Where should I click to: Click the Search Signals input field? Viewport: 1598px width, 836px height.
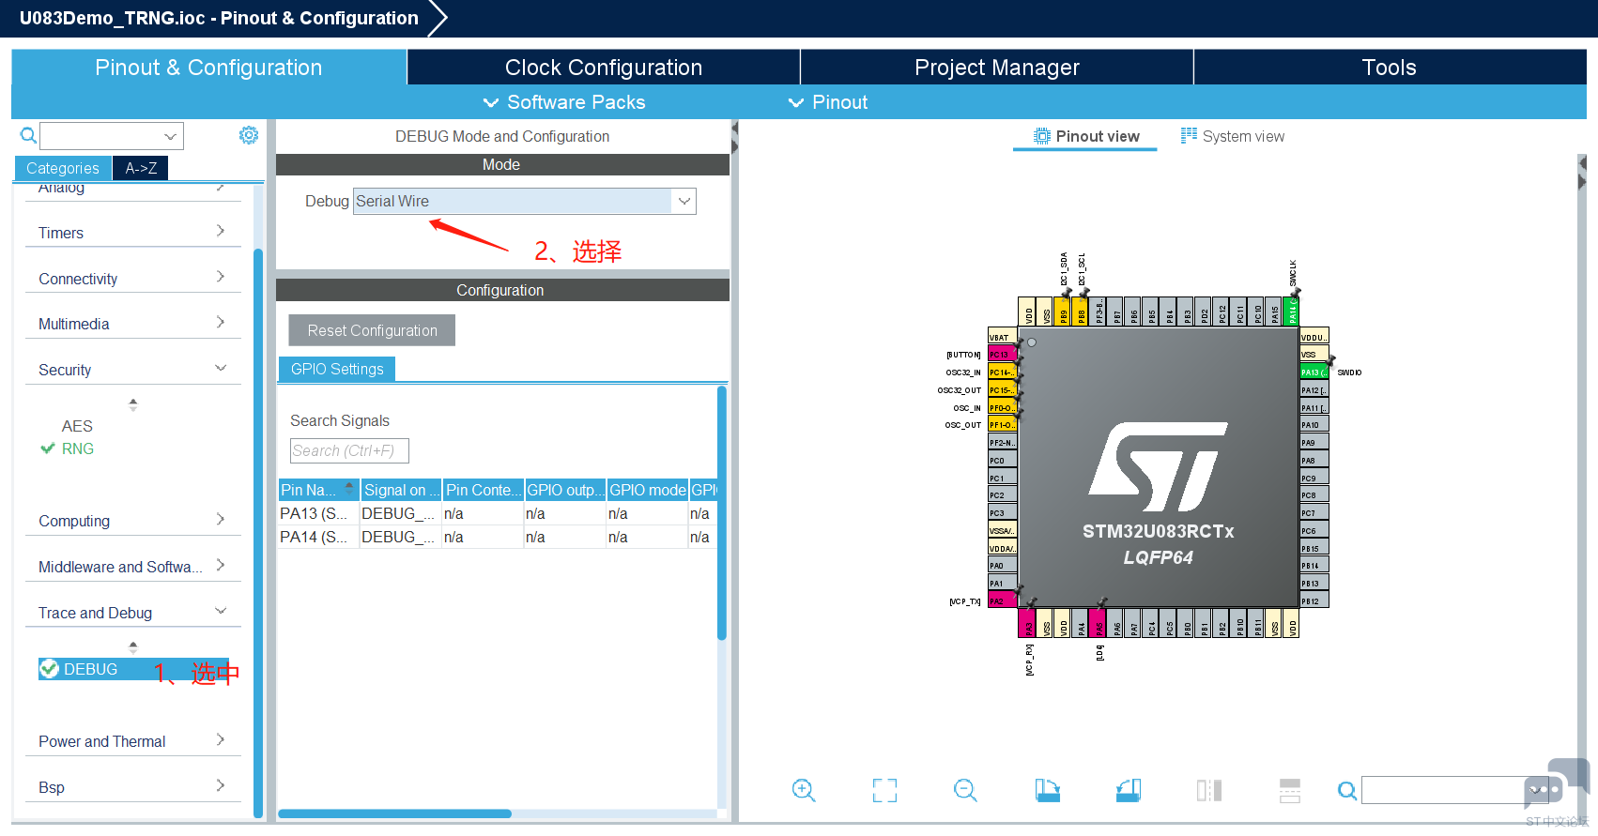[349, 450]
